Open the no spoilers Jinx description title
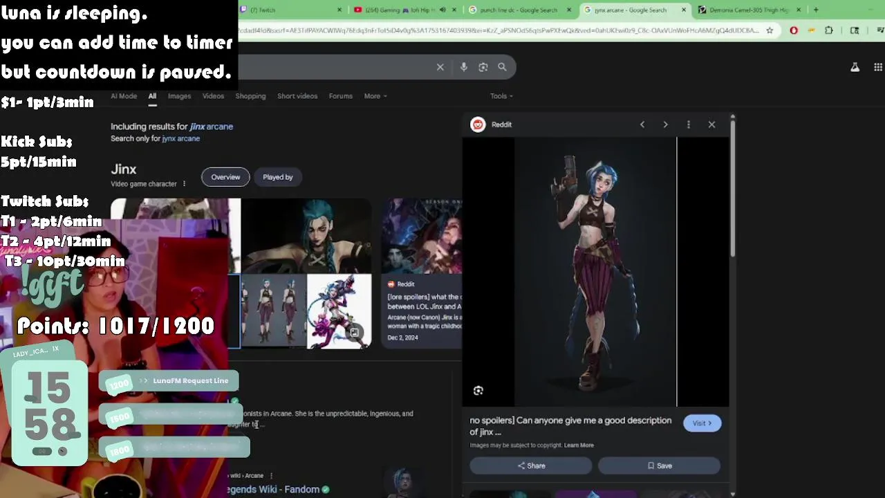The width and height of the screenshot is (885, 498). [x=570, y=426]
